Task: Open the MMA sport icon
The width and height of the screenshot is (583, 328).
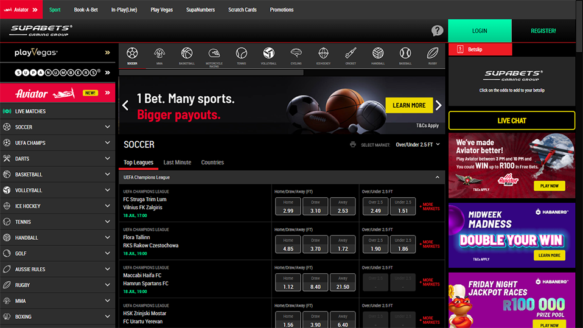Action: (159, 55)
